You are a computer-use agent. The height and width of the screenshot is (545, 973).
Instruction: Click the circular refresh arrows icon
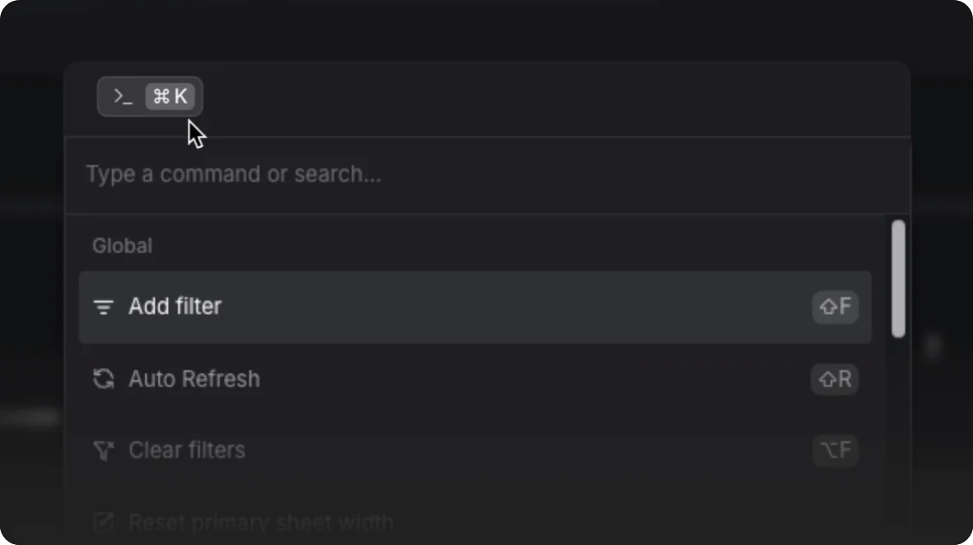pos(103,378)
